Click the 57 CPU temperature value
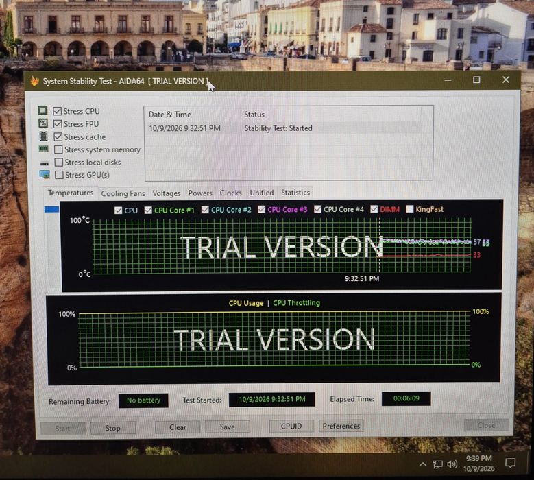The width and height of the screenshot is (534, 480). coord(477,242)
